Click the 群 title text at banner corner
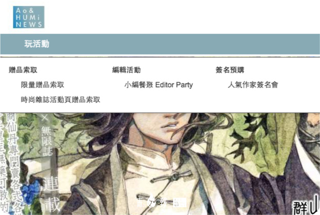 [x=301, y=207]
